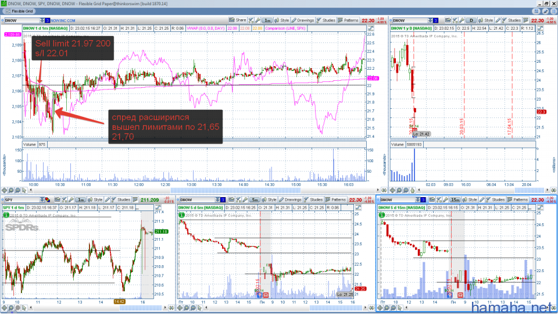Screen dimensions: 558x314
Task: Open Studies on the SPY chart
Action: point(121,199)
